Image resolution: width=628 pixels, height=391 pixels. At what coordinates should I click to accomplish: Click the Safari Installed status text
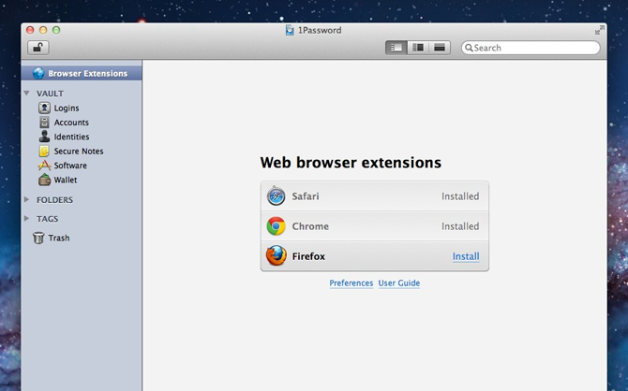click(x=460, y=196)
